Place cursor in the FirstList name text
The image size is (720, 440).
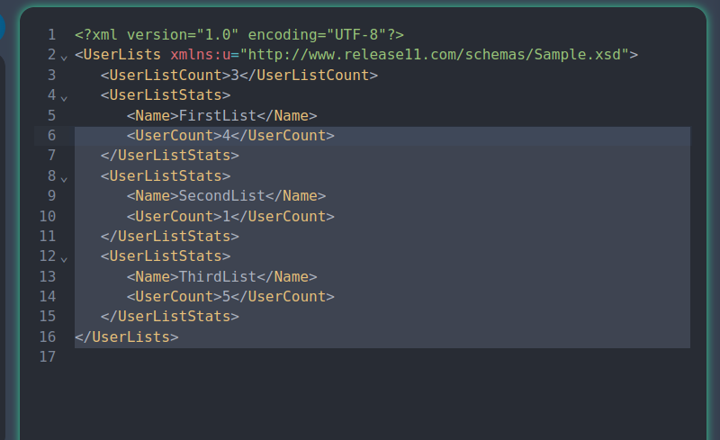click(217, 116)
